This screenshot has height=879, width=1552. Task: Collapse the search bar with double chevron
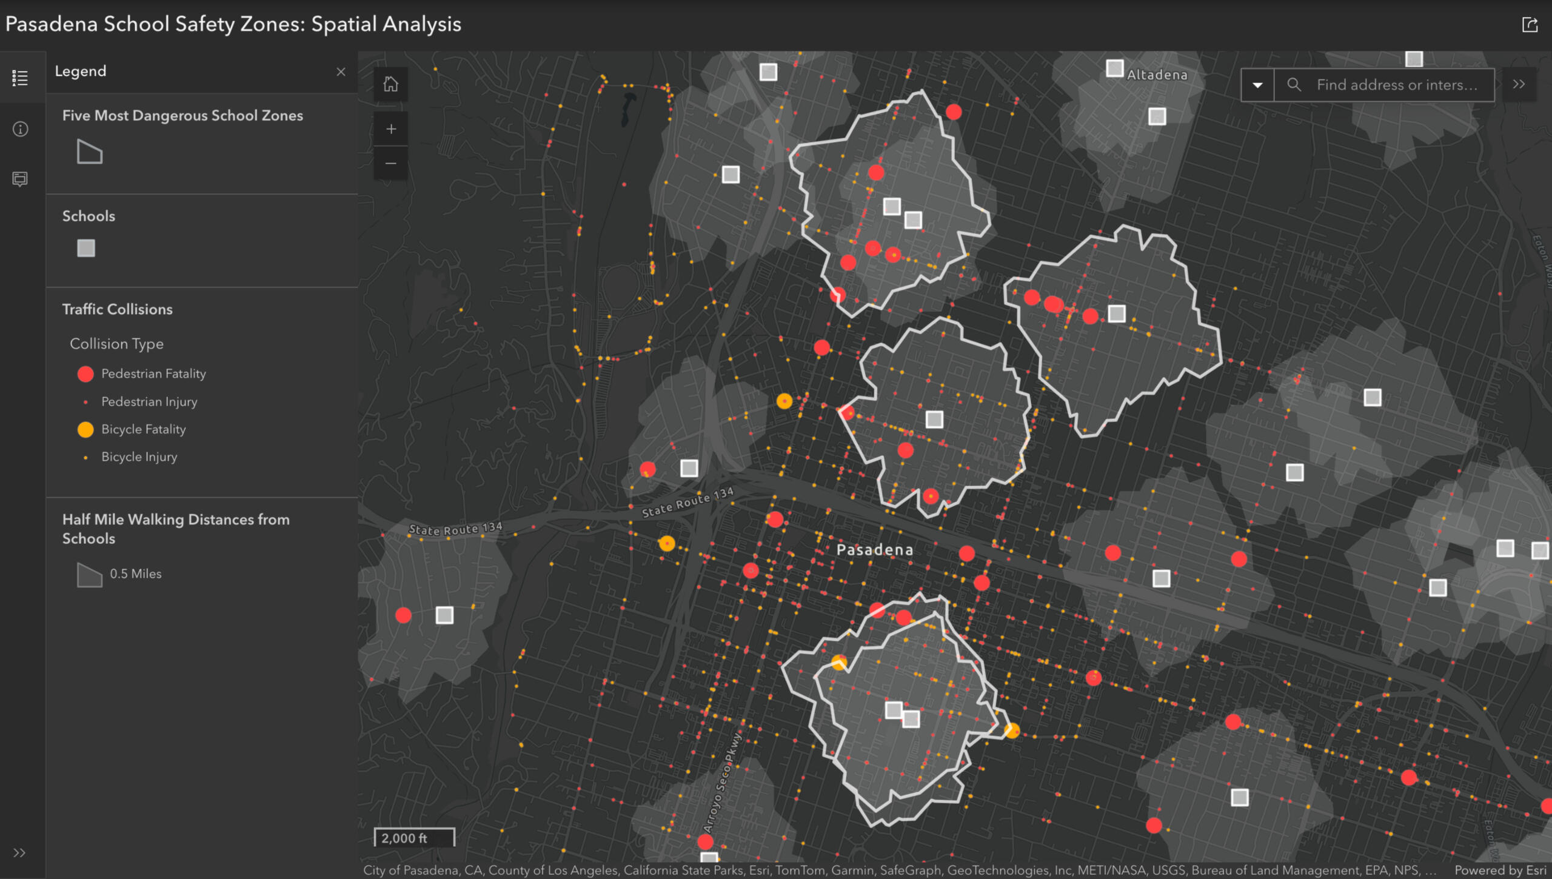(x=1519, y=85)
